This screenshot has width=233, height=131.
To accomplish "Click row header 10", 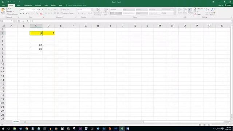I will 3,64.
